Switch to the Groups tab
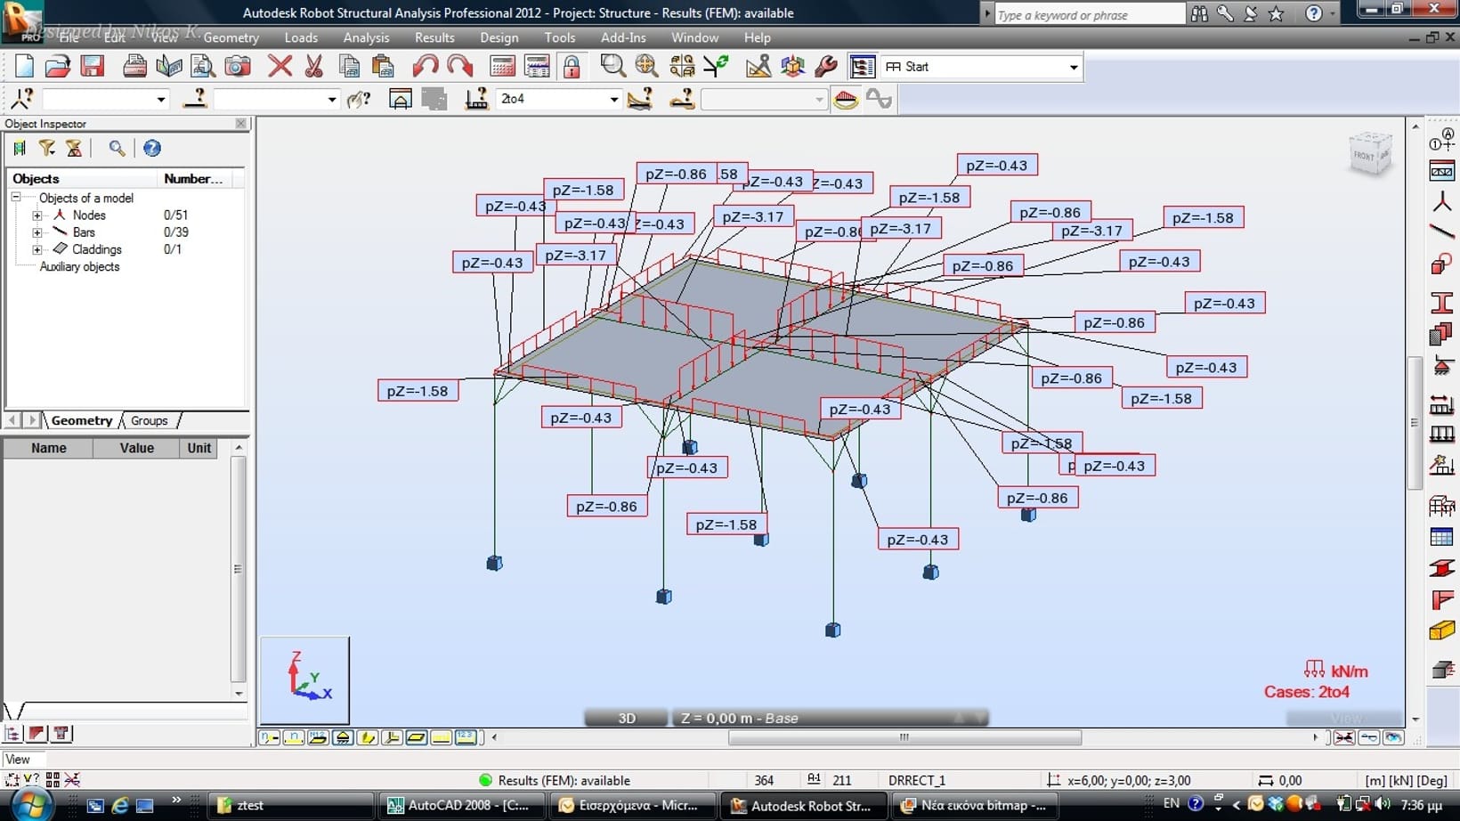This screenshot has height=821, width=1460. (x=149, y=420)
